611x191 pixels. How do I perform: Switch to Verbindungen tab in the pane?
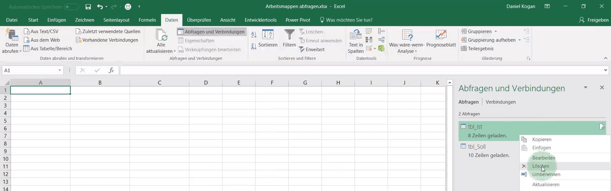(x=501, y=102)
